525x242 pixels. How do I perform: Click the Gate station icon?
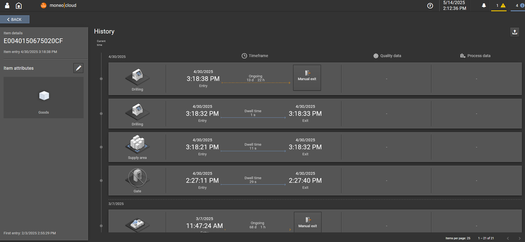pos(137,178)
